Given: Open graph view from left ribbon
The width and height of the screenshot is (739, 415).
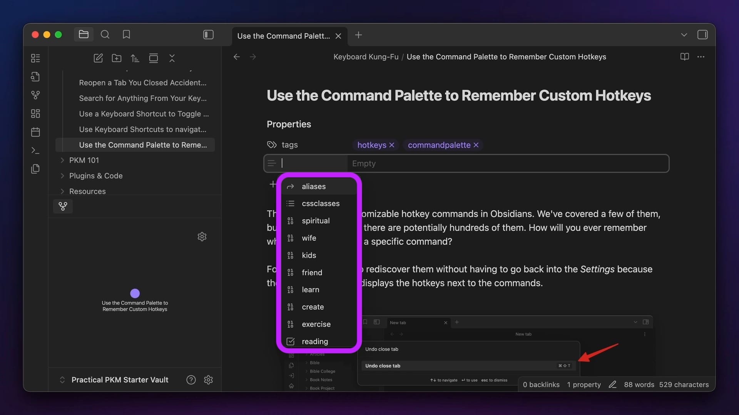Looking at the screenshot, I should click(x=35, y=95).
